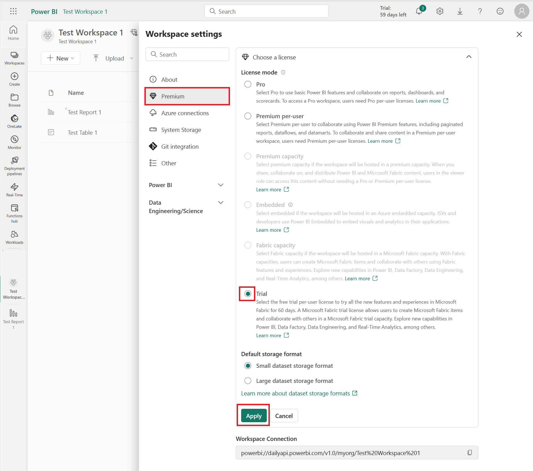Expand Data Engineering/Science section
The image size is (533, 471).
coord(221,202)
